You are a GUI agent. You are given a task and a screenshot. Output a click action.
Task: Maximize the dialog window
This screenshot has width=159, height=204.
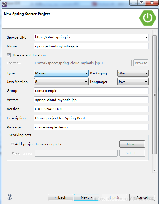coord(141,3)
